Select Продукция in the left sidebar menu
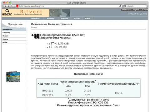The width and height of the screenshot is (150, 112). (x=14, y=30)
